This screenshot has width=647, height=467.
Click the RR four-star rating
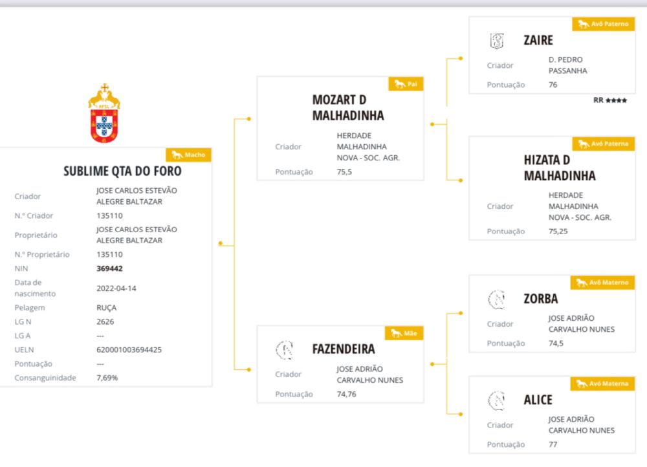[610, 100]
